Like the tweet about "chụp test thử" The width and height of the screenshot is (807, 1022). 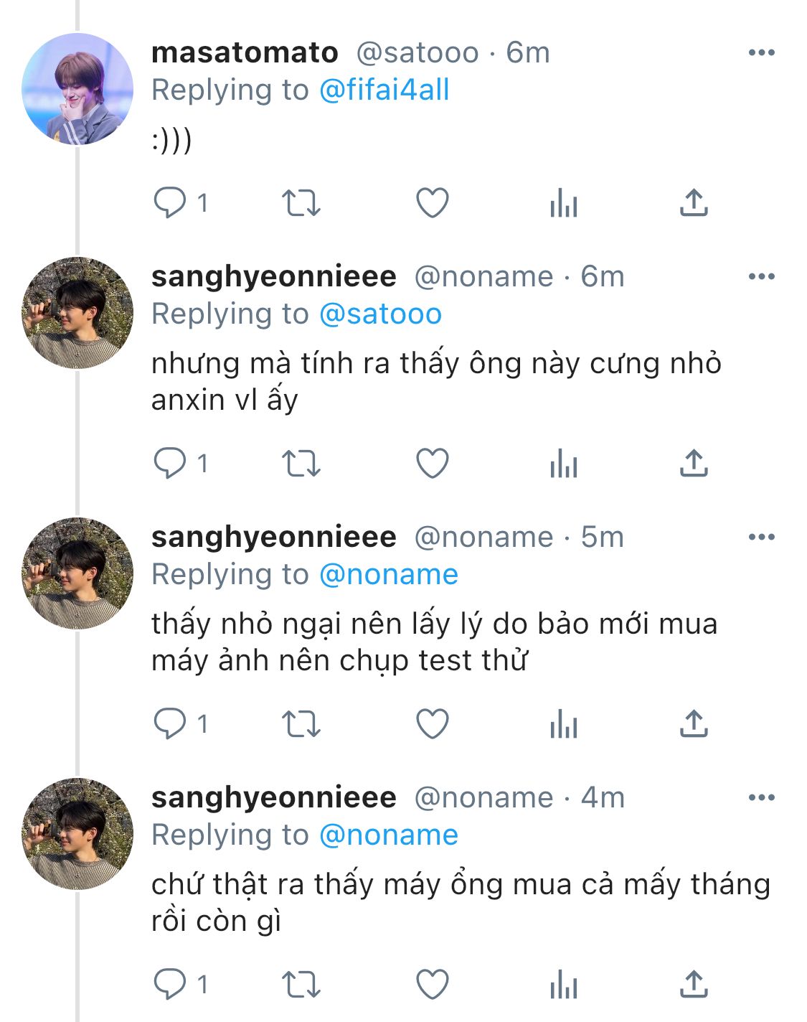(433, 724)
